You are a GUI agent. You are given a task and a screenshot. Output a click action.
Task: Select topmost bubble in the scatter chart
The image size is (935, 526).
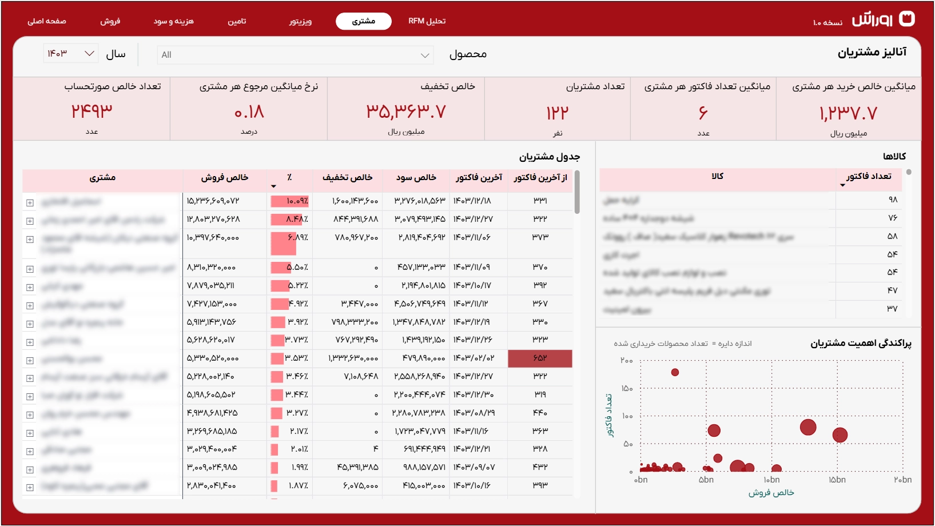tap(675, 372)
